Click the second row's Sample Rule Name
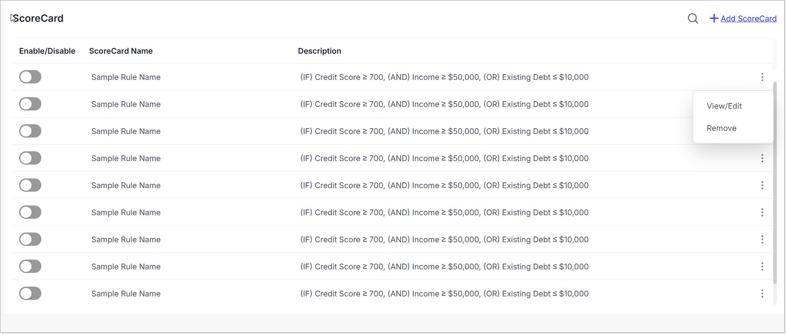Image resolution: width=787 pixels, height=335 pixels. (126, 104)
